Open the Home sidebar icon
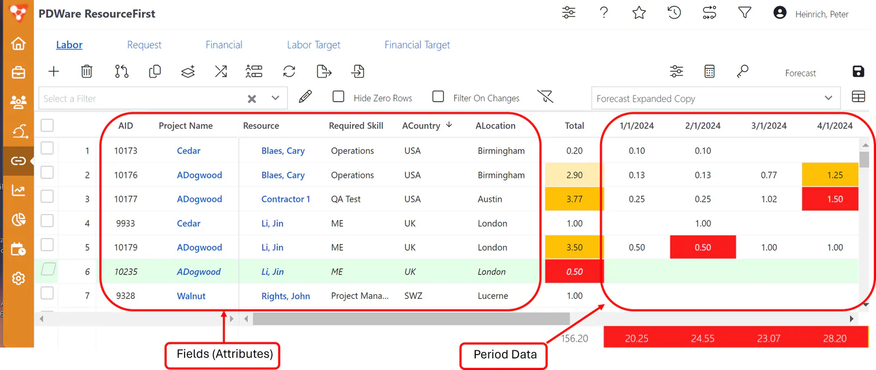876x370 pixels. click(x=18, y=43)
